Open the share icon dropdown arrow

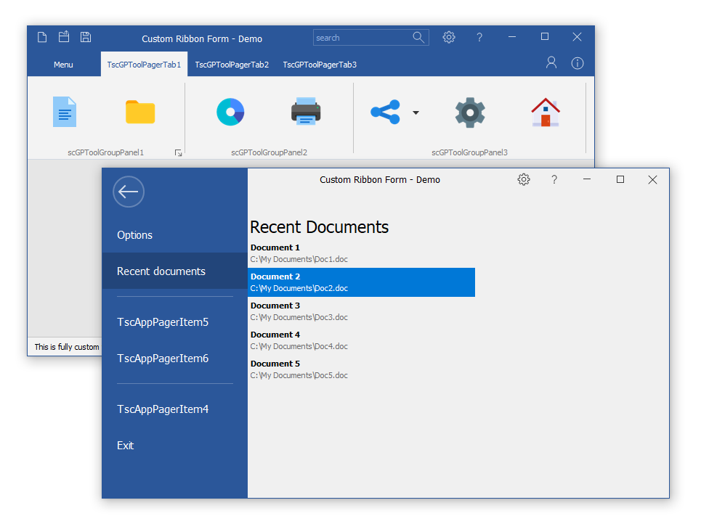coord(416,112)
